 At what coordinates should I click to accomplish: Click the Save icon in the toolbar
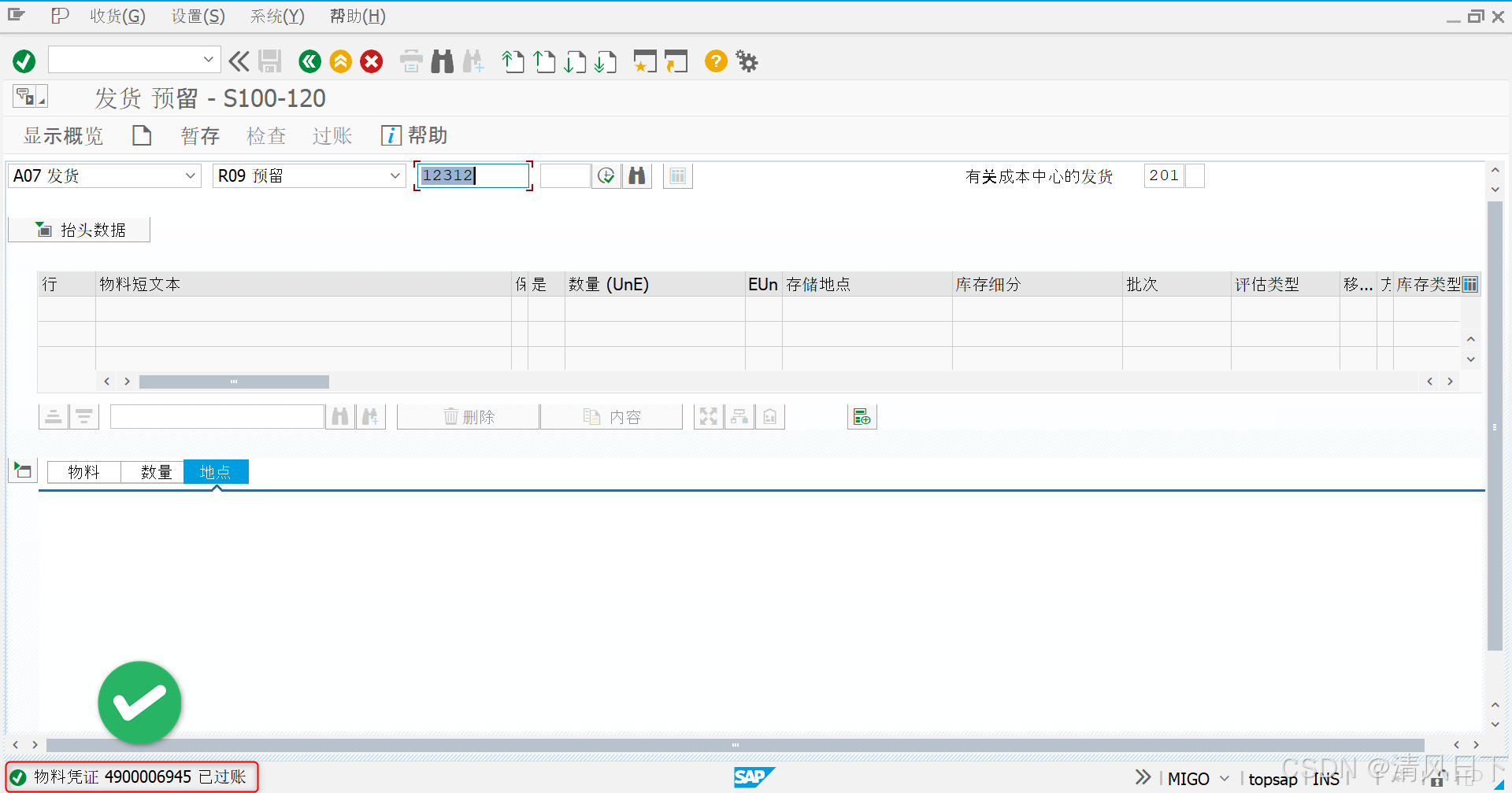click(269, 61)
